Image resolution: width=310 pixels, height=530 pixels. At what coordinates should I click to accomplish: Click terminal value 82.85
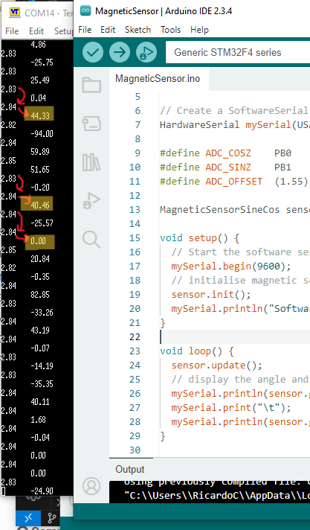[x=40, y=295]
